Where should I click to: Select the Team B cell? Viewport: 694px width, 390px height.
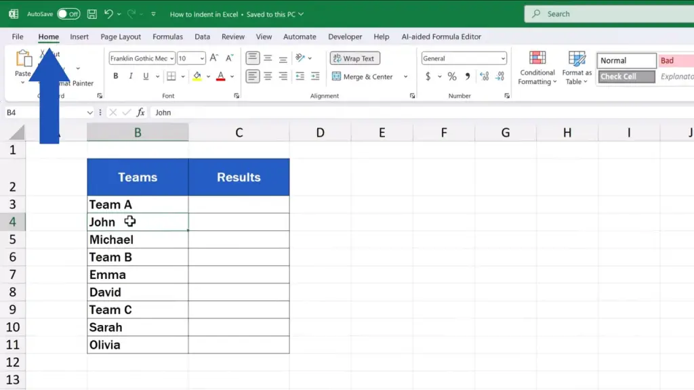(x=138, y=257)
